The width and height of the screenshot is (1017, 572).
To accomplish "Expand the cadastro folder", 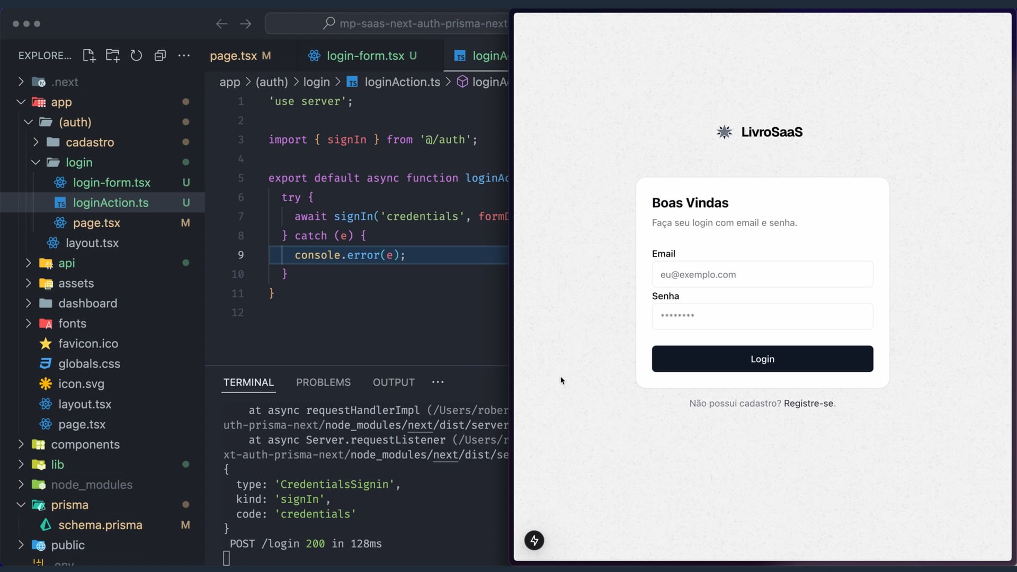I will pyautogui.click(x=36, y=142).
